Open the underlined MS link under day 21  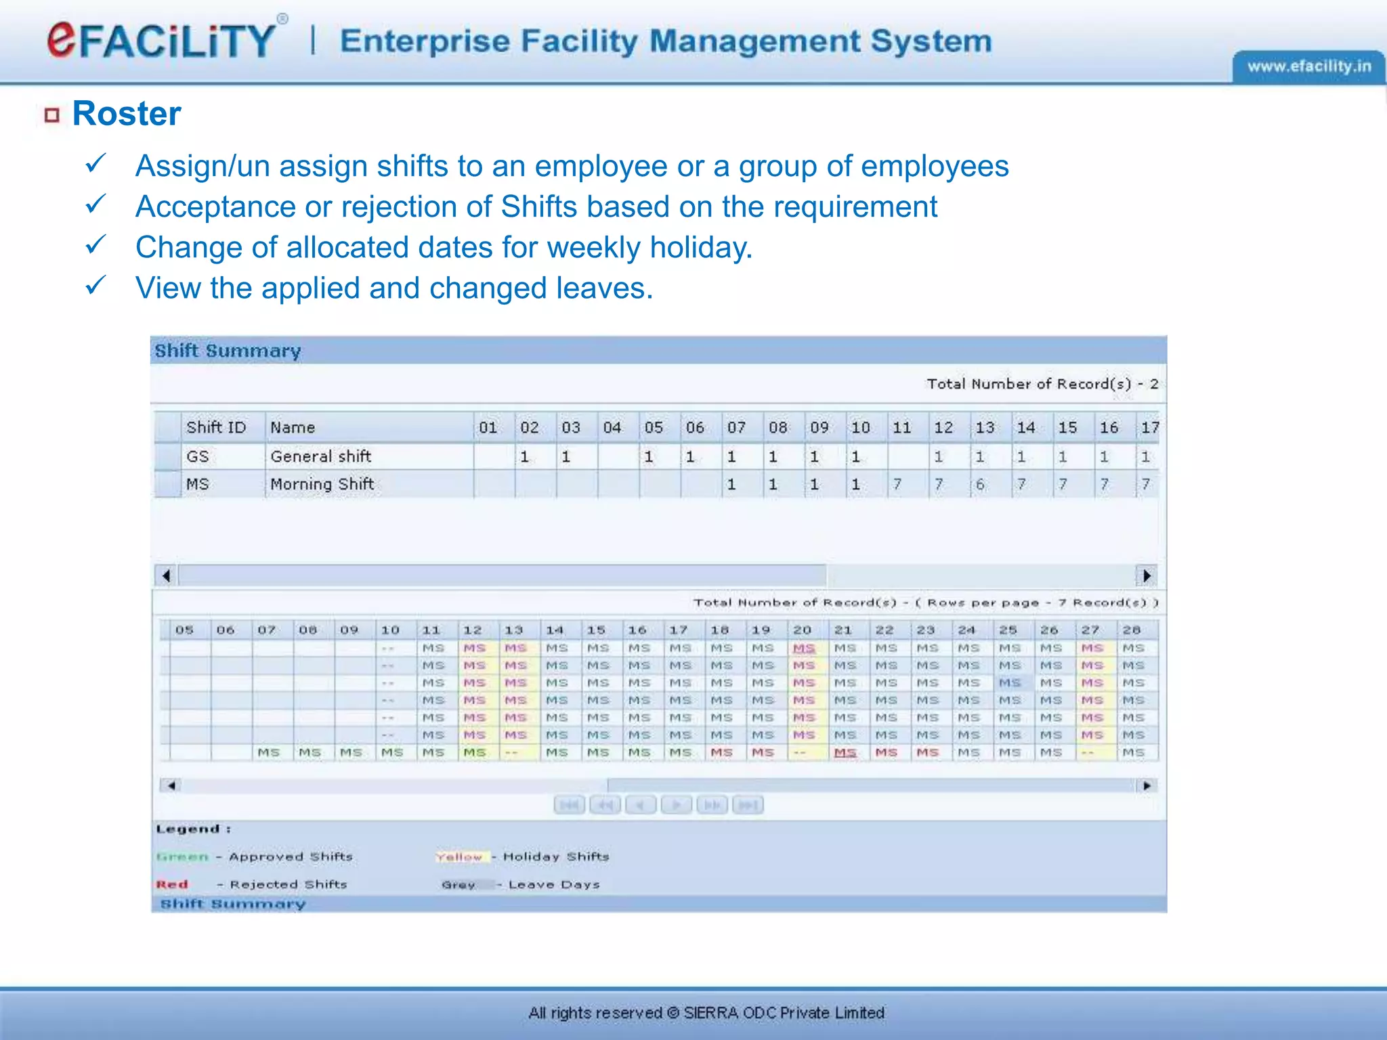pyautogui.click(x=845, y=752)
